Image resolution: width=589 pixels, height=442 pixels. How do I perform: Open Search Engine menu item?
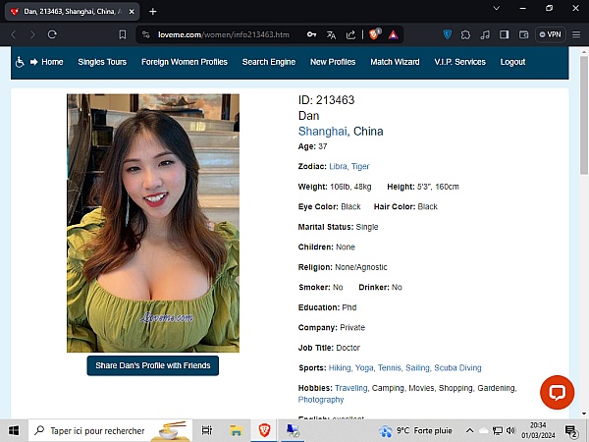click(269, 62)
